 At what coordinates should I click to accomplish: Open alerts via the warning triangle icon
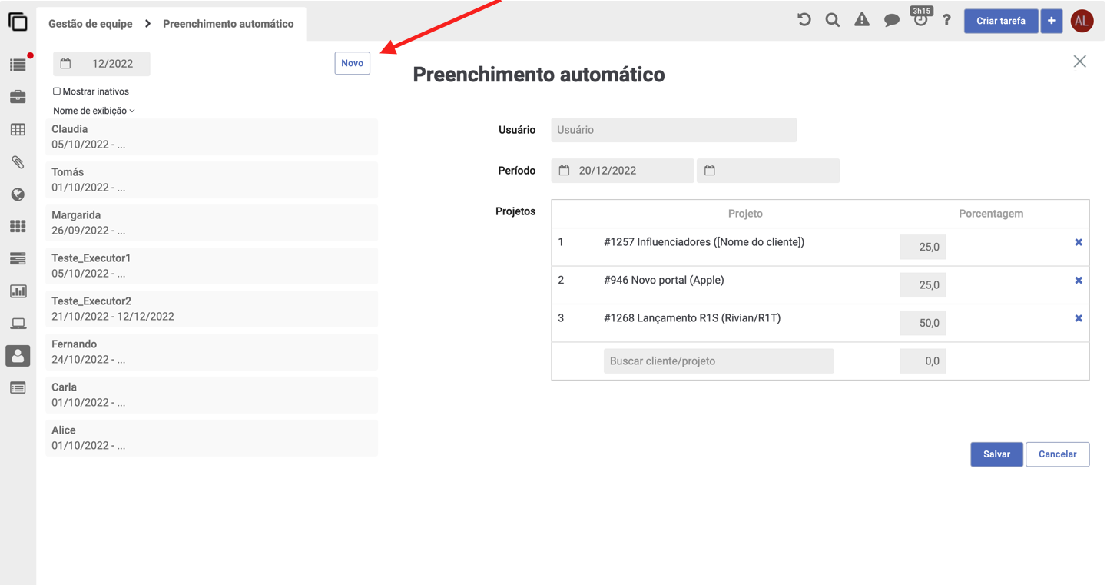[862, 20]
